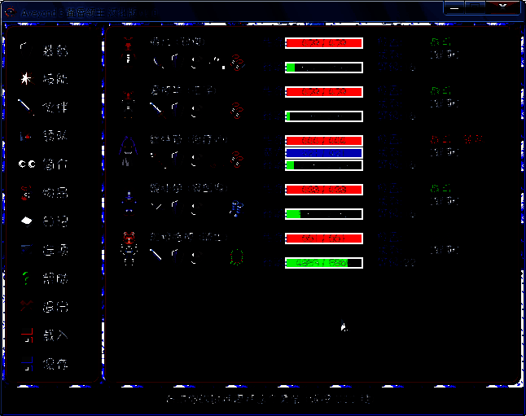Select the red bear-like character sprite in the fifth row
The width and height of the screenshot is (526, 416).
pos(128,248)
